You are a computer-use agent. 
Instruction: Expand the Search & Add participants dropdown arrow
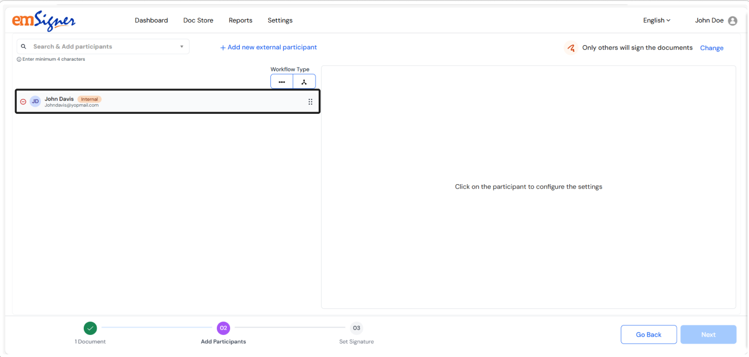coord(182,47)
